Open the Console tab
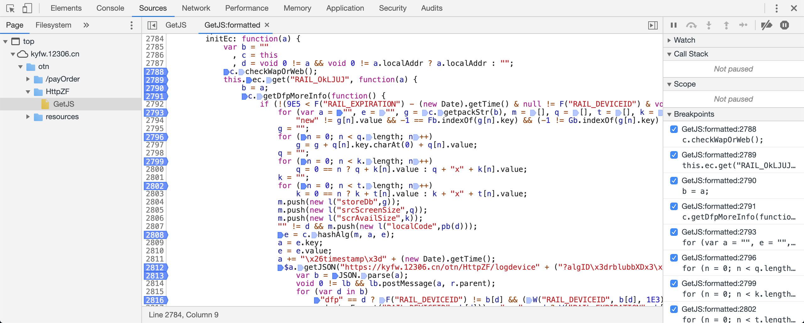 110,8
